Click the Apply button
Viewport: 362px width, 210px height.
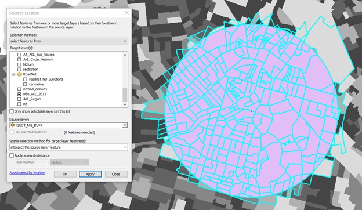tap(91, 174)
